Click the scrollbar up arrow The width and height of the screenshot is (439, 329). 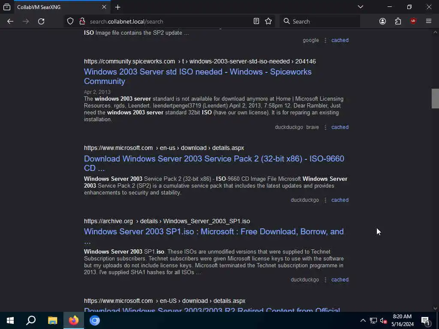click(x=435, y=32)
